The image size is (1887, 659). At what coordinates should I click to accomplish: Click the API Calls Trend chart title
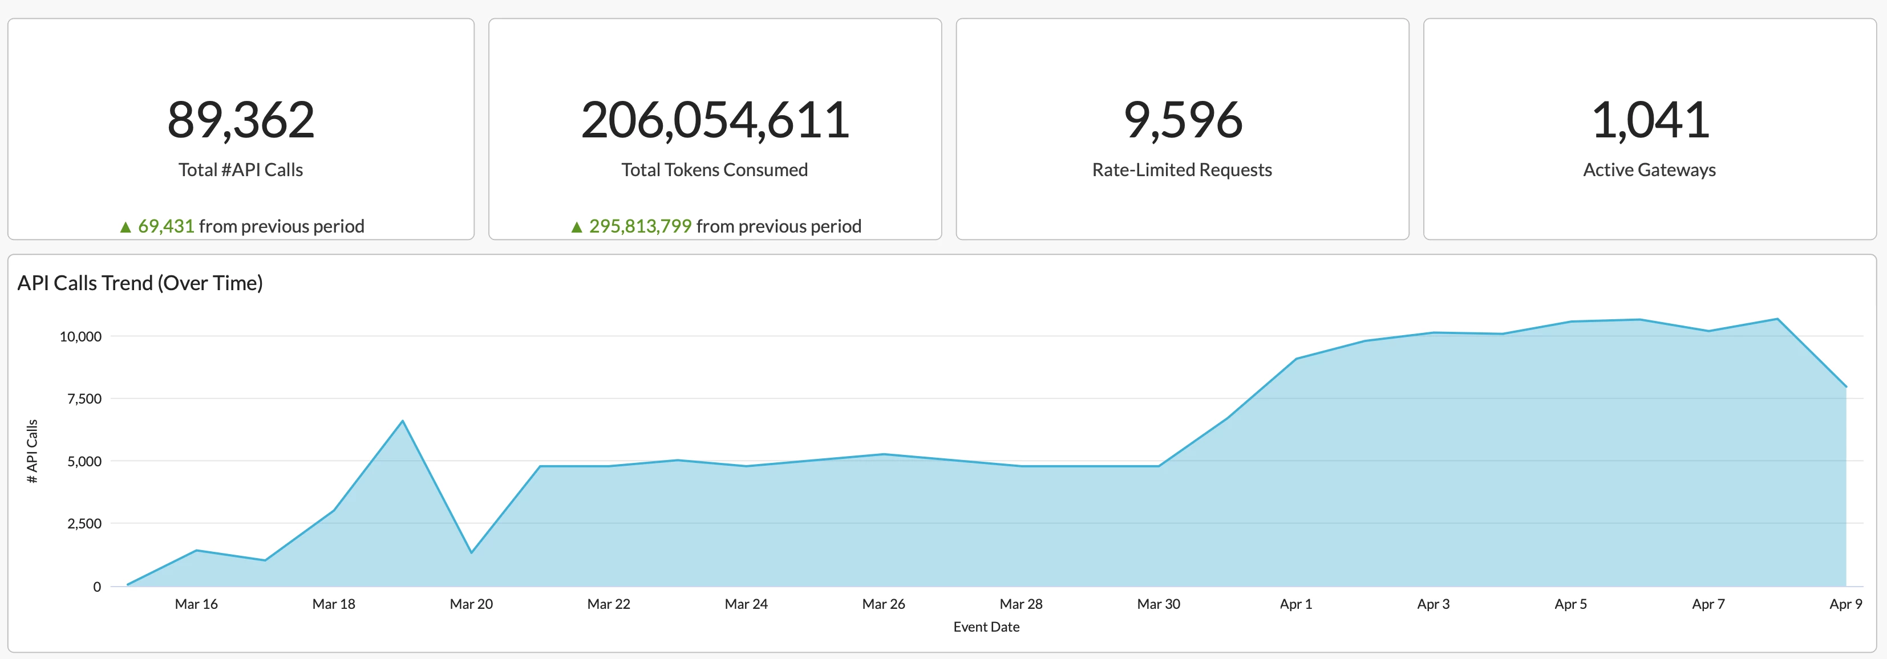pos(140,283)
